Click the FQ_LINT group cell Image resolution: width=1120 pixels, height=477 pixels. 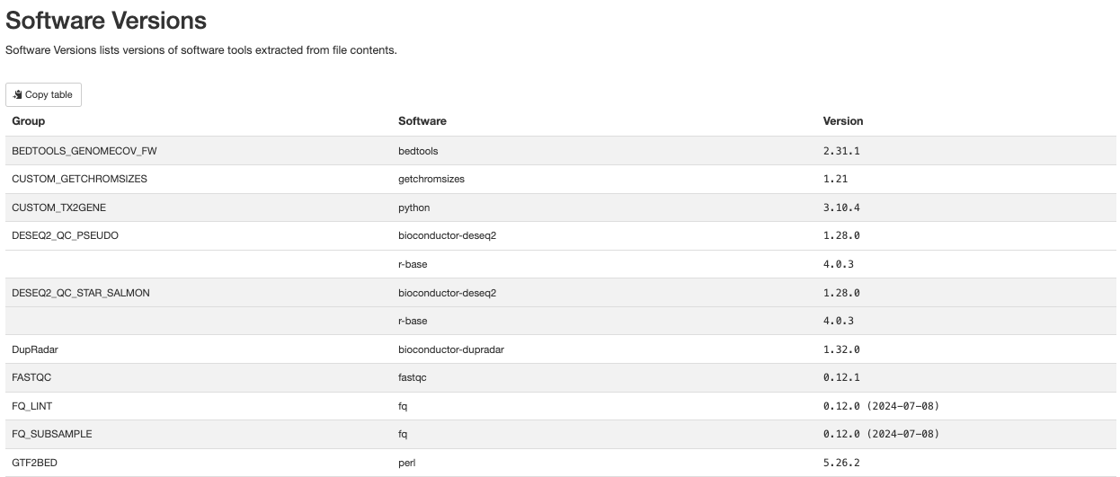pyautogui.click(x=32, y=406)
